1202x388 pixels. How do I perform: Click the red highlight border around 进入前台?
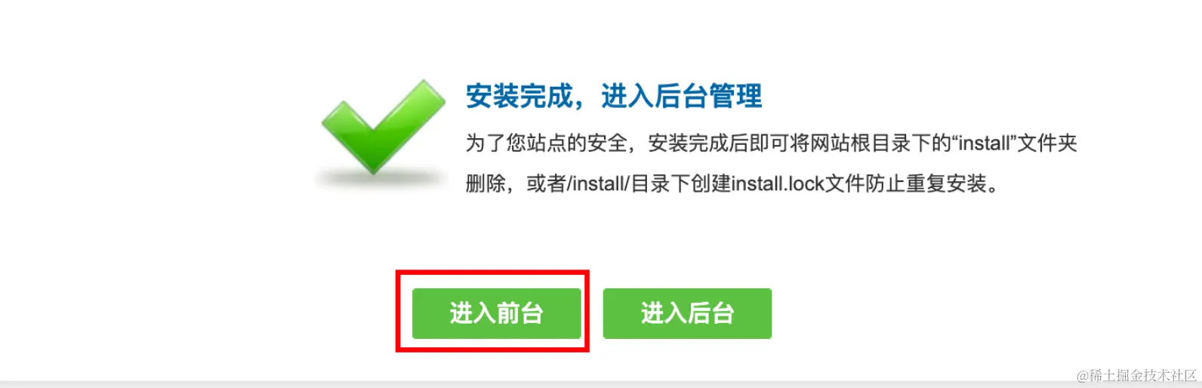(x=492, y=273)
